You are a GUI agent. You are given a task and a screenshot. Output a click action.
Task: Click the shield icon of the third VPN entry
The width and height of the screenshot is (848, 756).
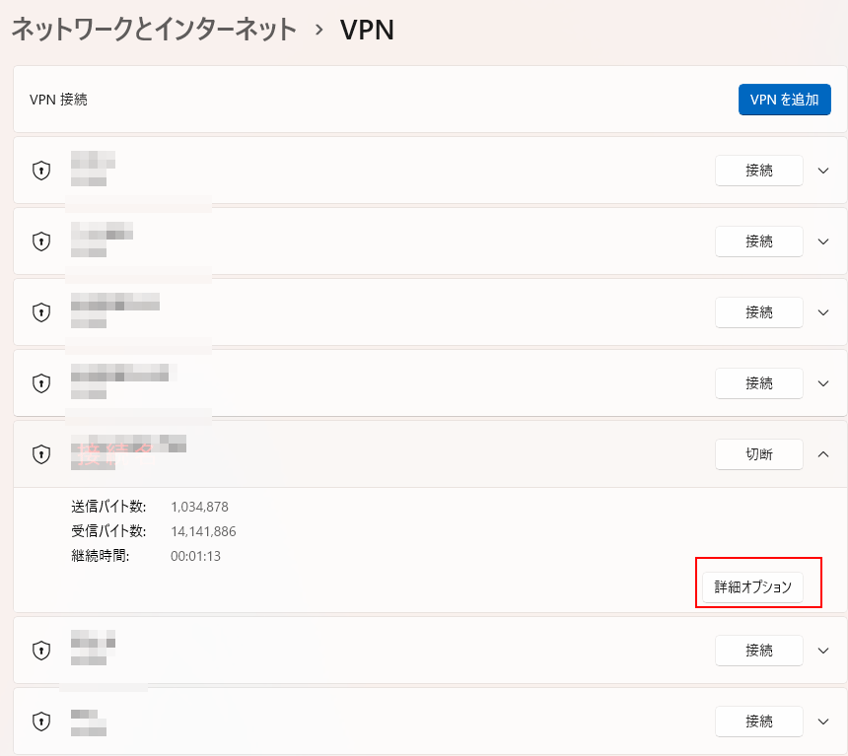[x=41, y=312]
